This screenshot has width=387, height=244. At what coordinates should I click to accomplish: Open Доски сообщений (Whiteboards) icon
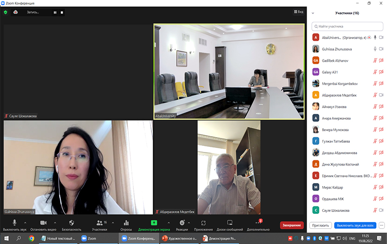pos(230,223)
